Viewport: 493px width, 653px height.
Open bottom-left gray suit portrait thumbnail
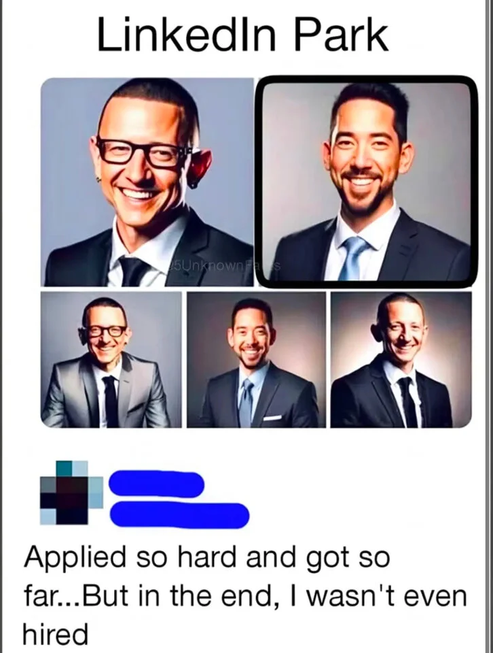[x=111, y=360]
